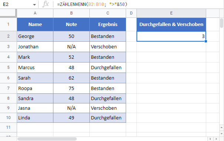Click the fill handle of cell E2

click(x=206, y=41)
